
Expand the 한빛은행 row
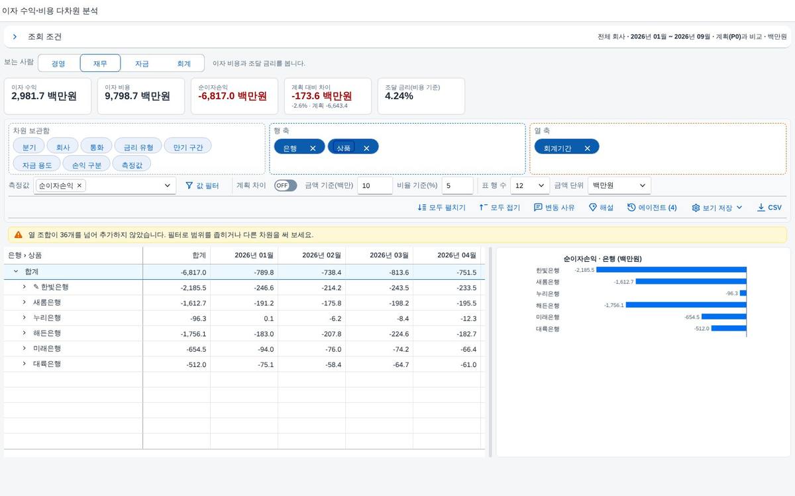tap(24, 287)
